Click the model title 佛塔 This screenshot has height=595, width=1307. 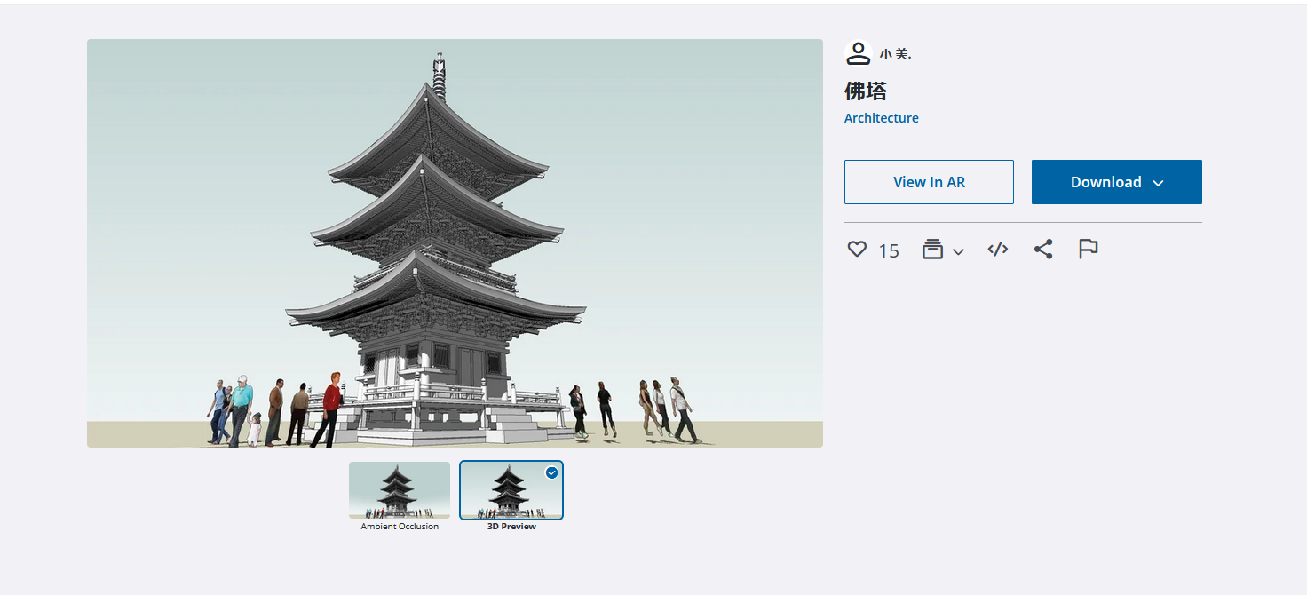pos(865,91)
